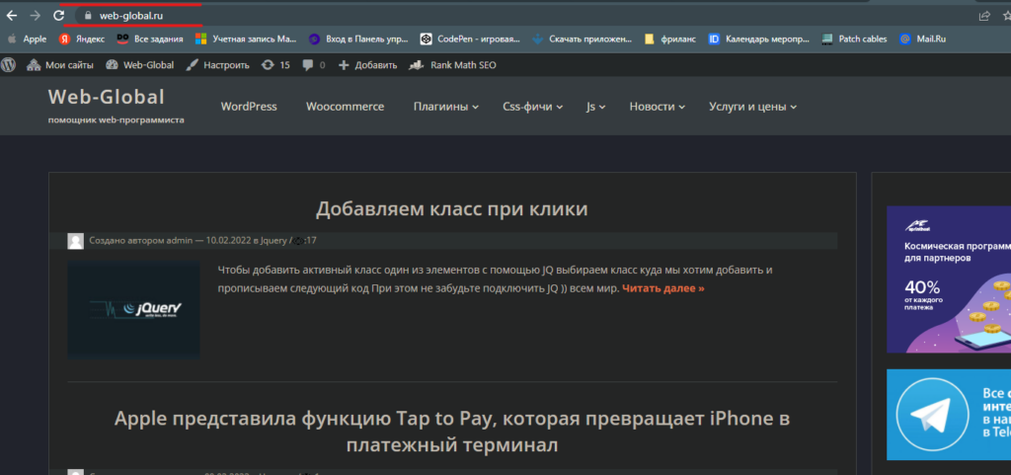Expand the Плагины dropdown menu

coord(446,107)
